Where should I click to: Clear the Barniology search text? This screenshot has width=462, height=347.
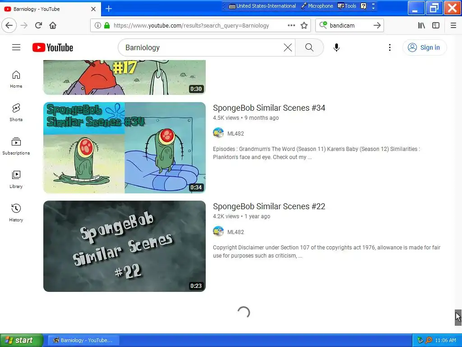287,47
